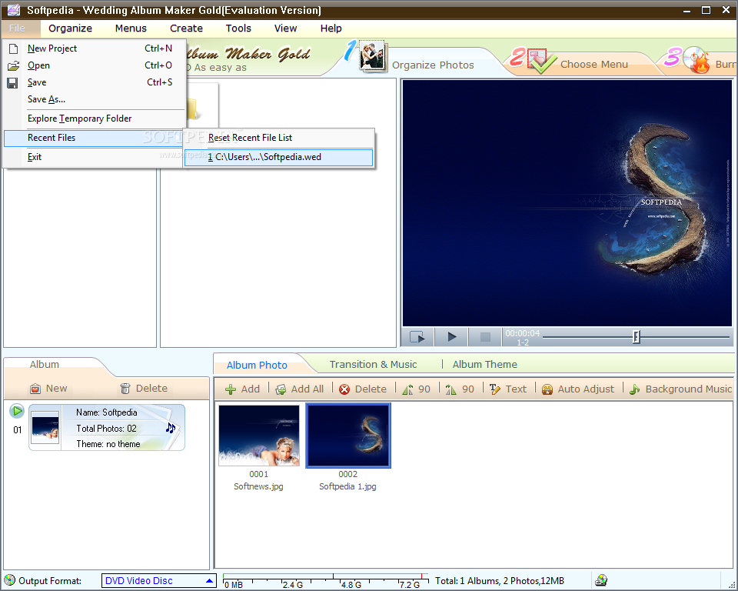The width and height of the screenshot is (738, 591).
Task: Click the New Project document icon
Action: [13, 48]
